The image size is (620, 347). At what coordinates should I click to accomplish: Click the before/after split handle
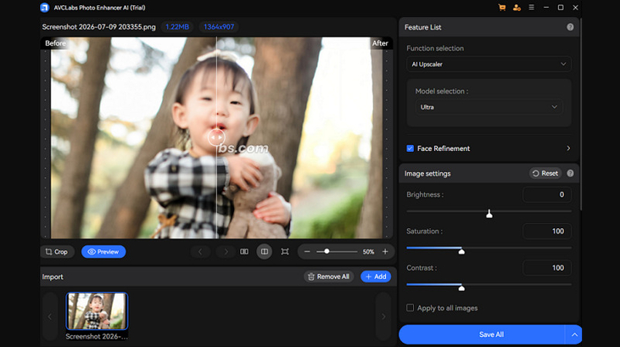[216, 137]
